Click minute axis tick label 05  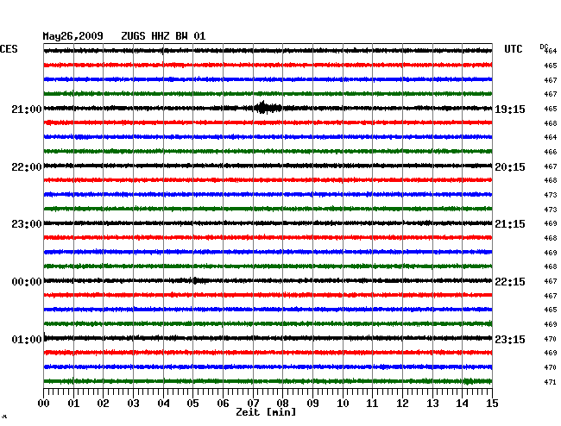coord(192,403)
